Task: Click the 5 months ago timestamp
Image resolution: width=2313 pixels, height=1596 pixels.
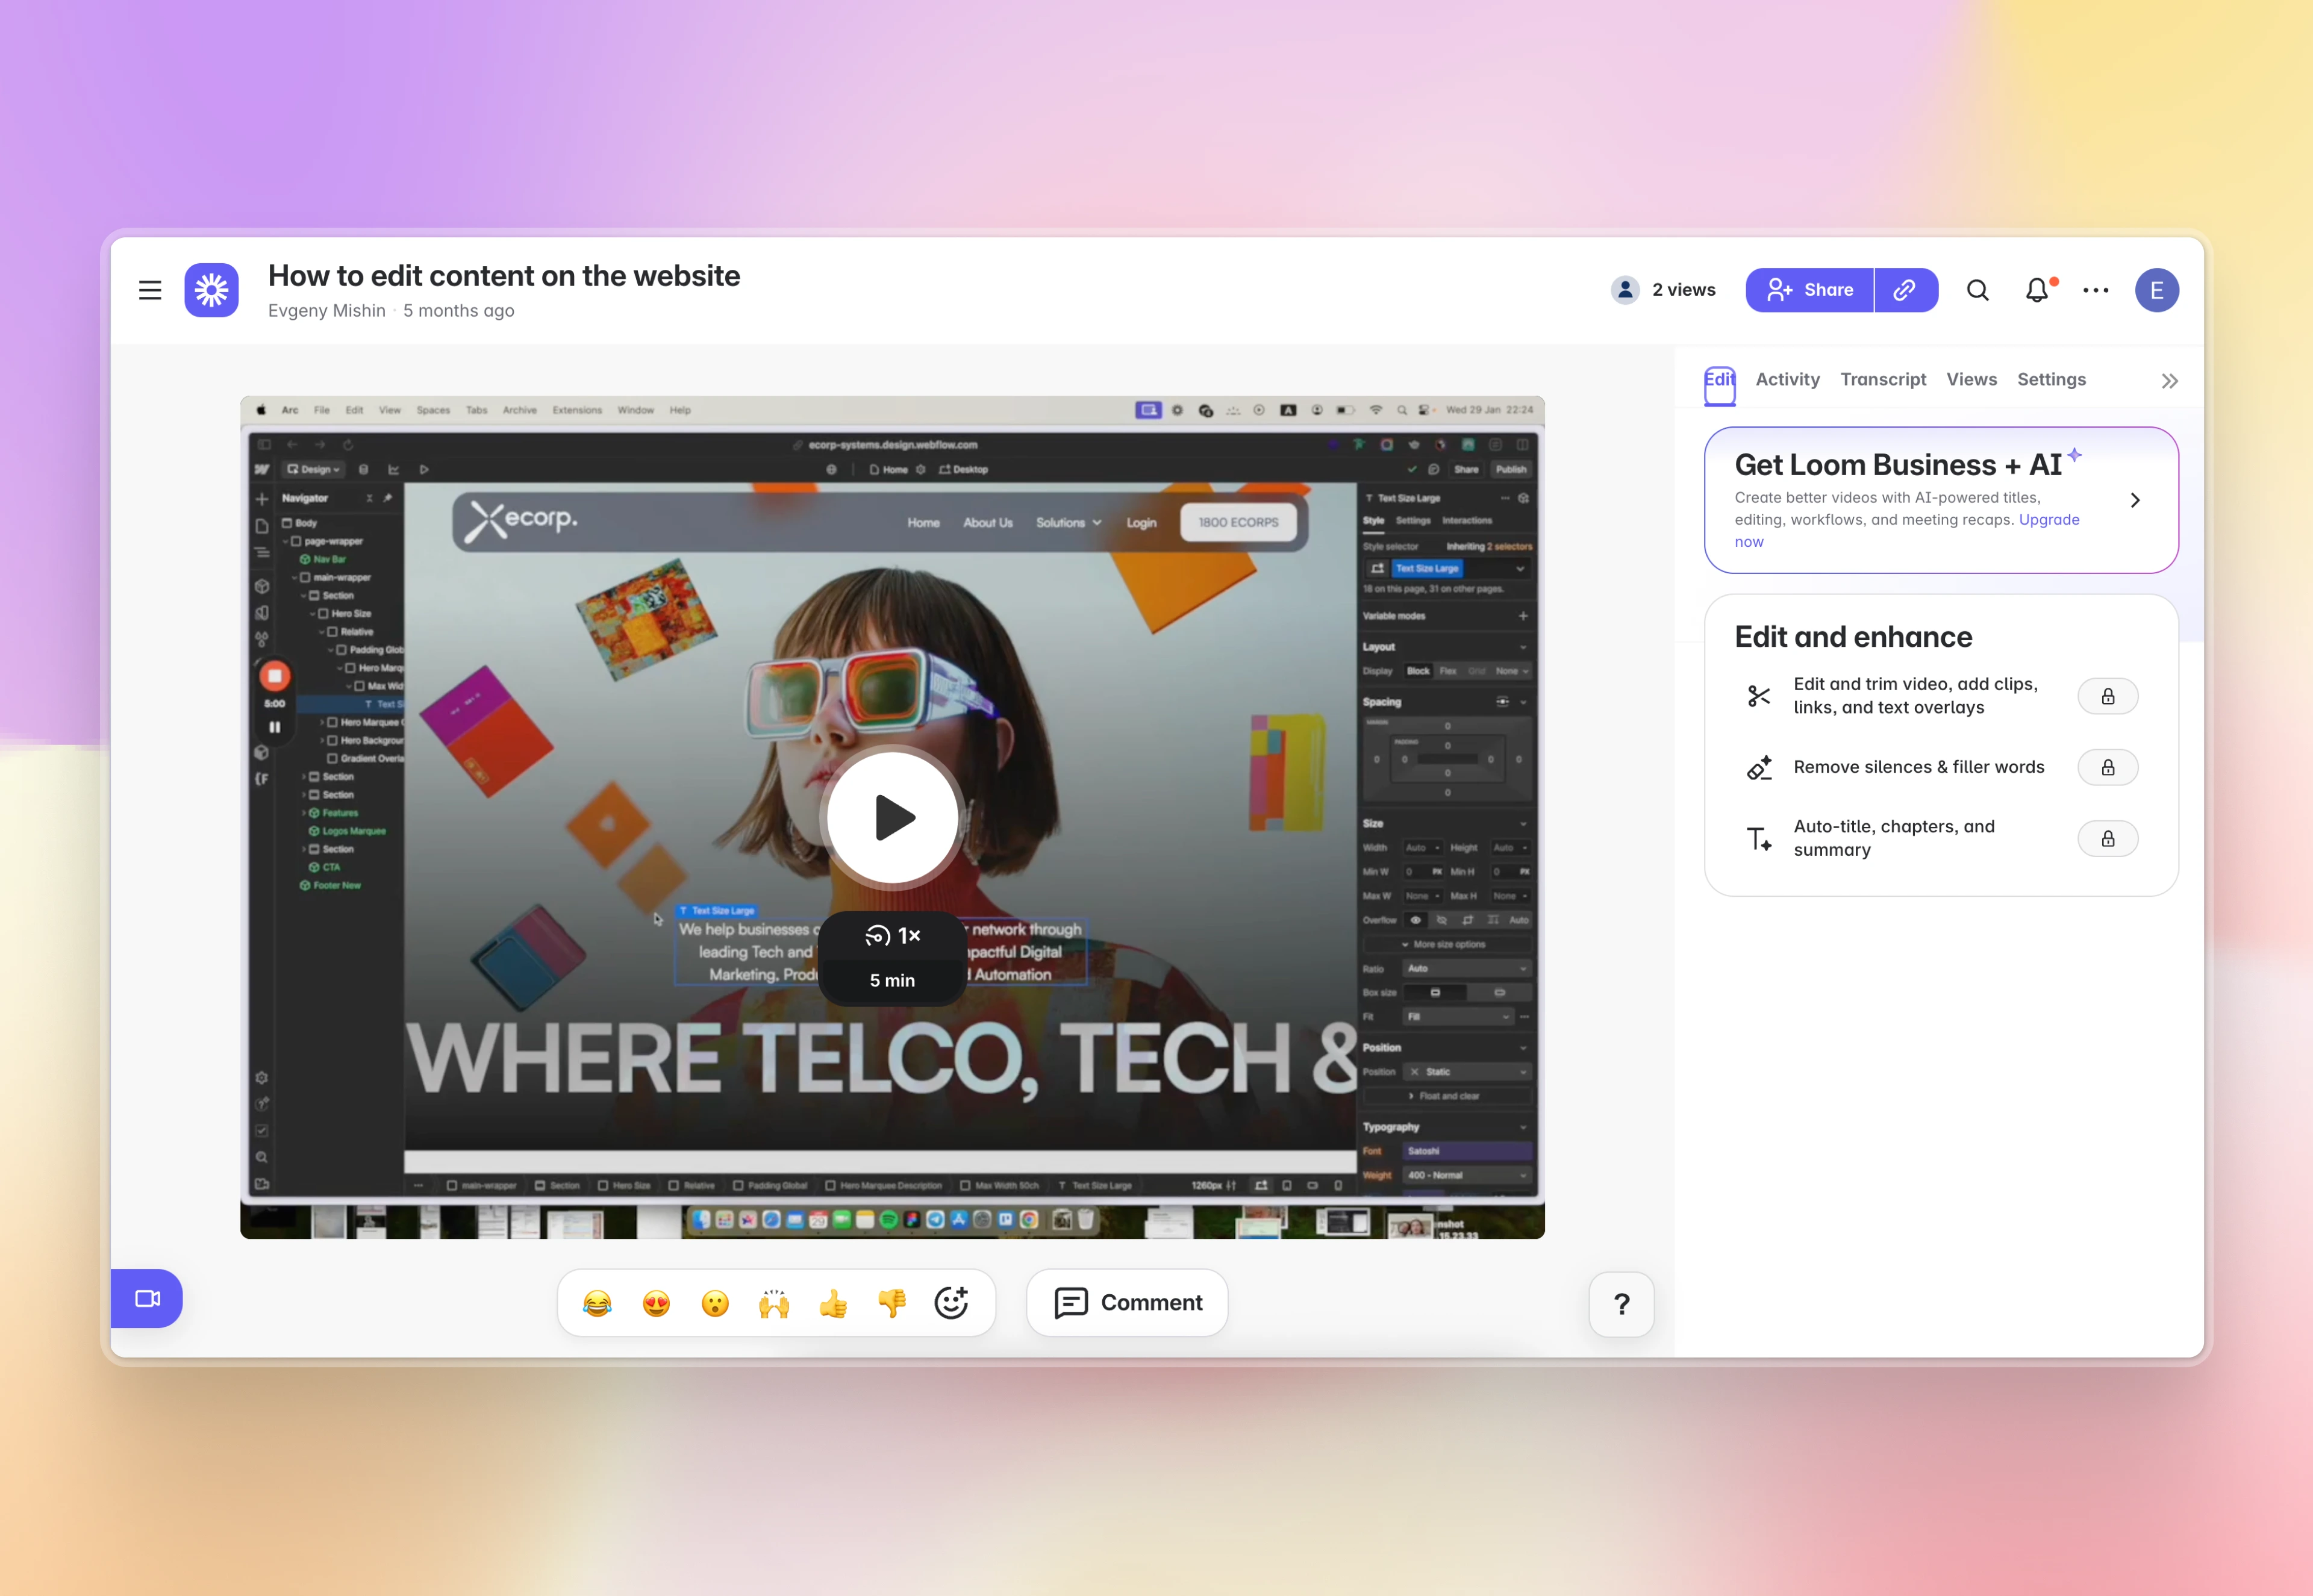Action: [459, 311]
